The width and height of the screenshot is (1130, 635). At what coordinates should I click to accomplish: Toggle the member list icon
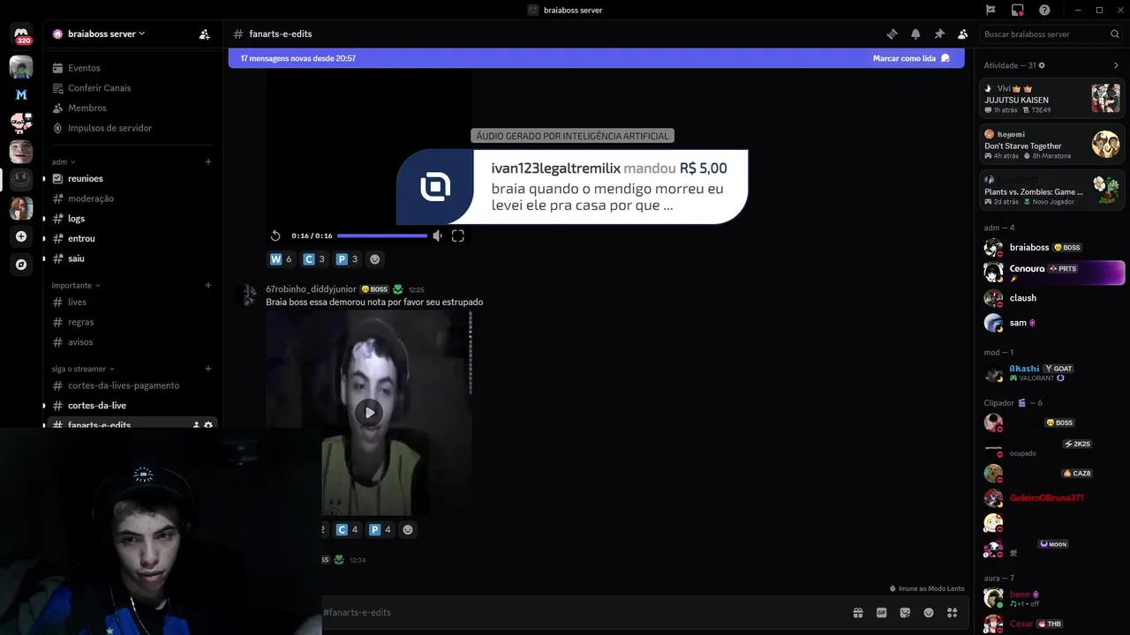pyautogui.click(x=963, y=34)
